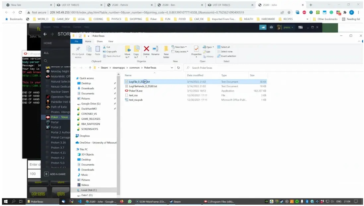Click the Rename icon in Organize group
The height and width of the screenshot is (206, 364).
[155, 50]
